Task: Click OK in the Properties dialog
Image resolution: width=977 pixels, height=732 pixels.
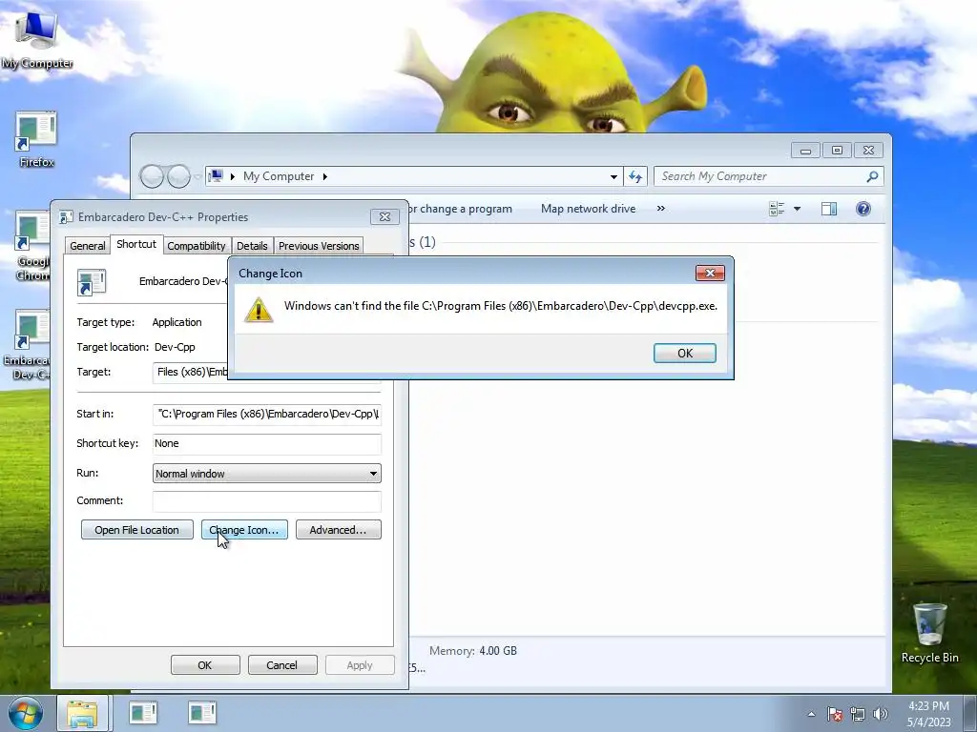Action: pyautogui.click(x=205, y=664)
